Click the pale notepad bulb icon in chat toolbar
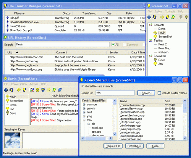Screen dimensions: 191x158 coord(49,90)
